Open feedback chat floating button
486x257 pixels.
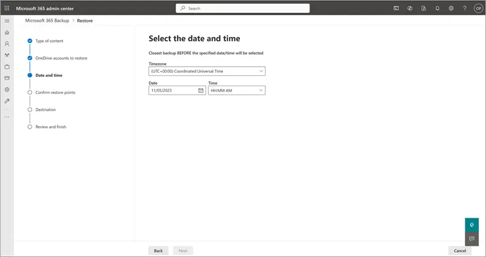471,239
